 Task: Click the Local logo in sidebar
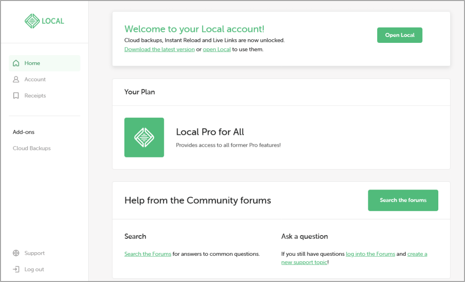pos(44,21)
